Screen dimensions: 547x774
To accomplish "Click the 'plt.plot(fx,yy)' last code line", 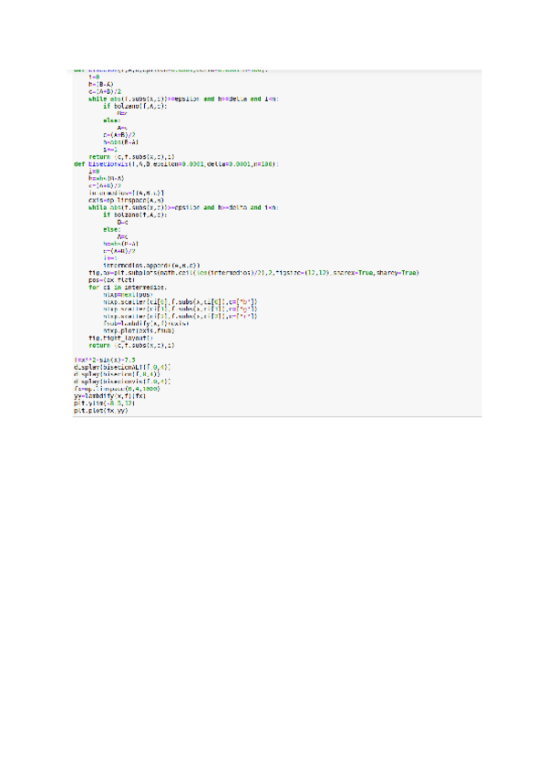I will point(101,410).
